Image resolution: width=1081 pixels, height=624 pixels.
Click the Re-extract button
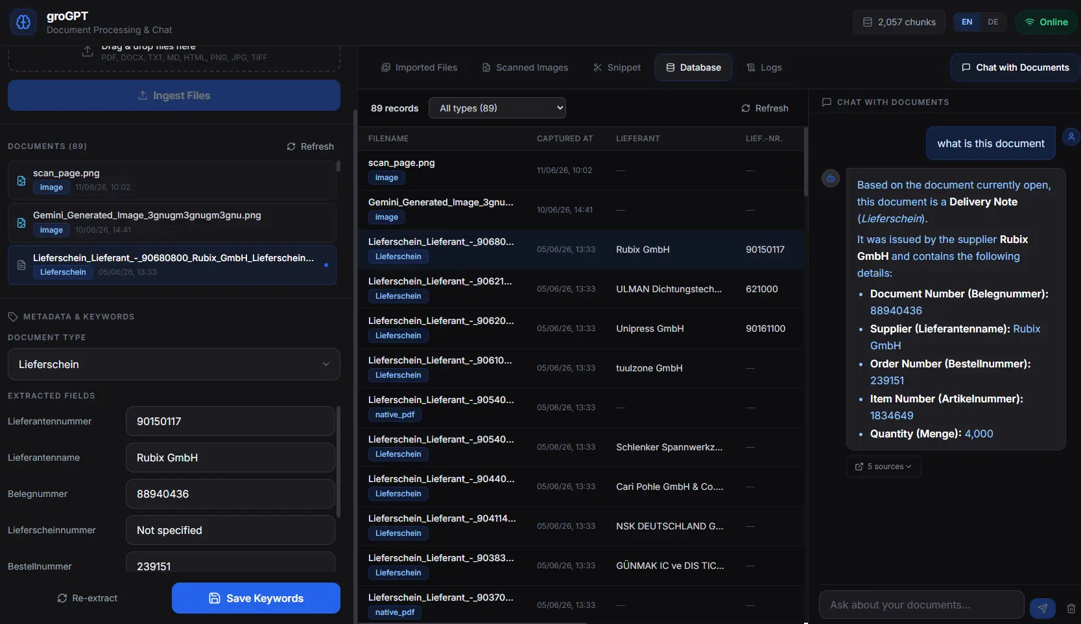pos(88,598)
